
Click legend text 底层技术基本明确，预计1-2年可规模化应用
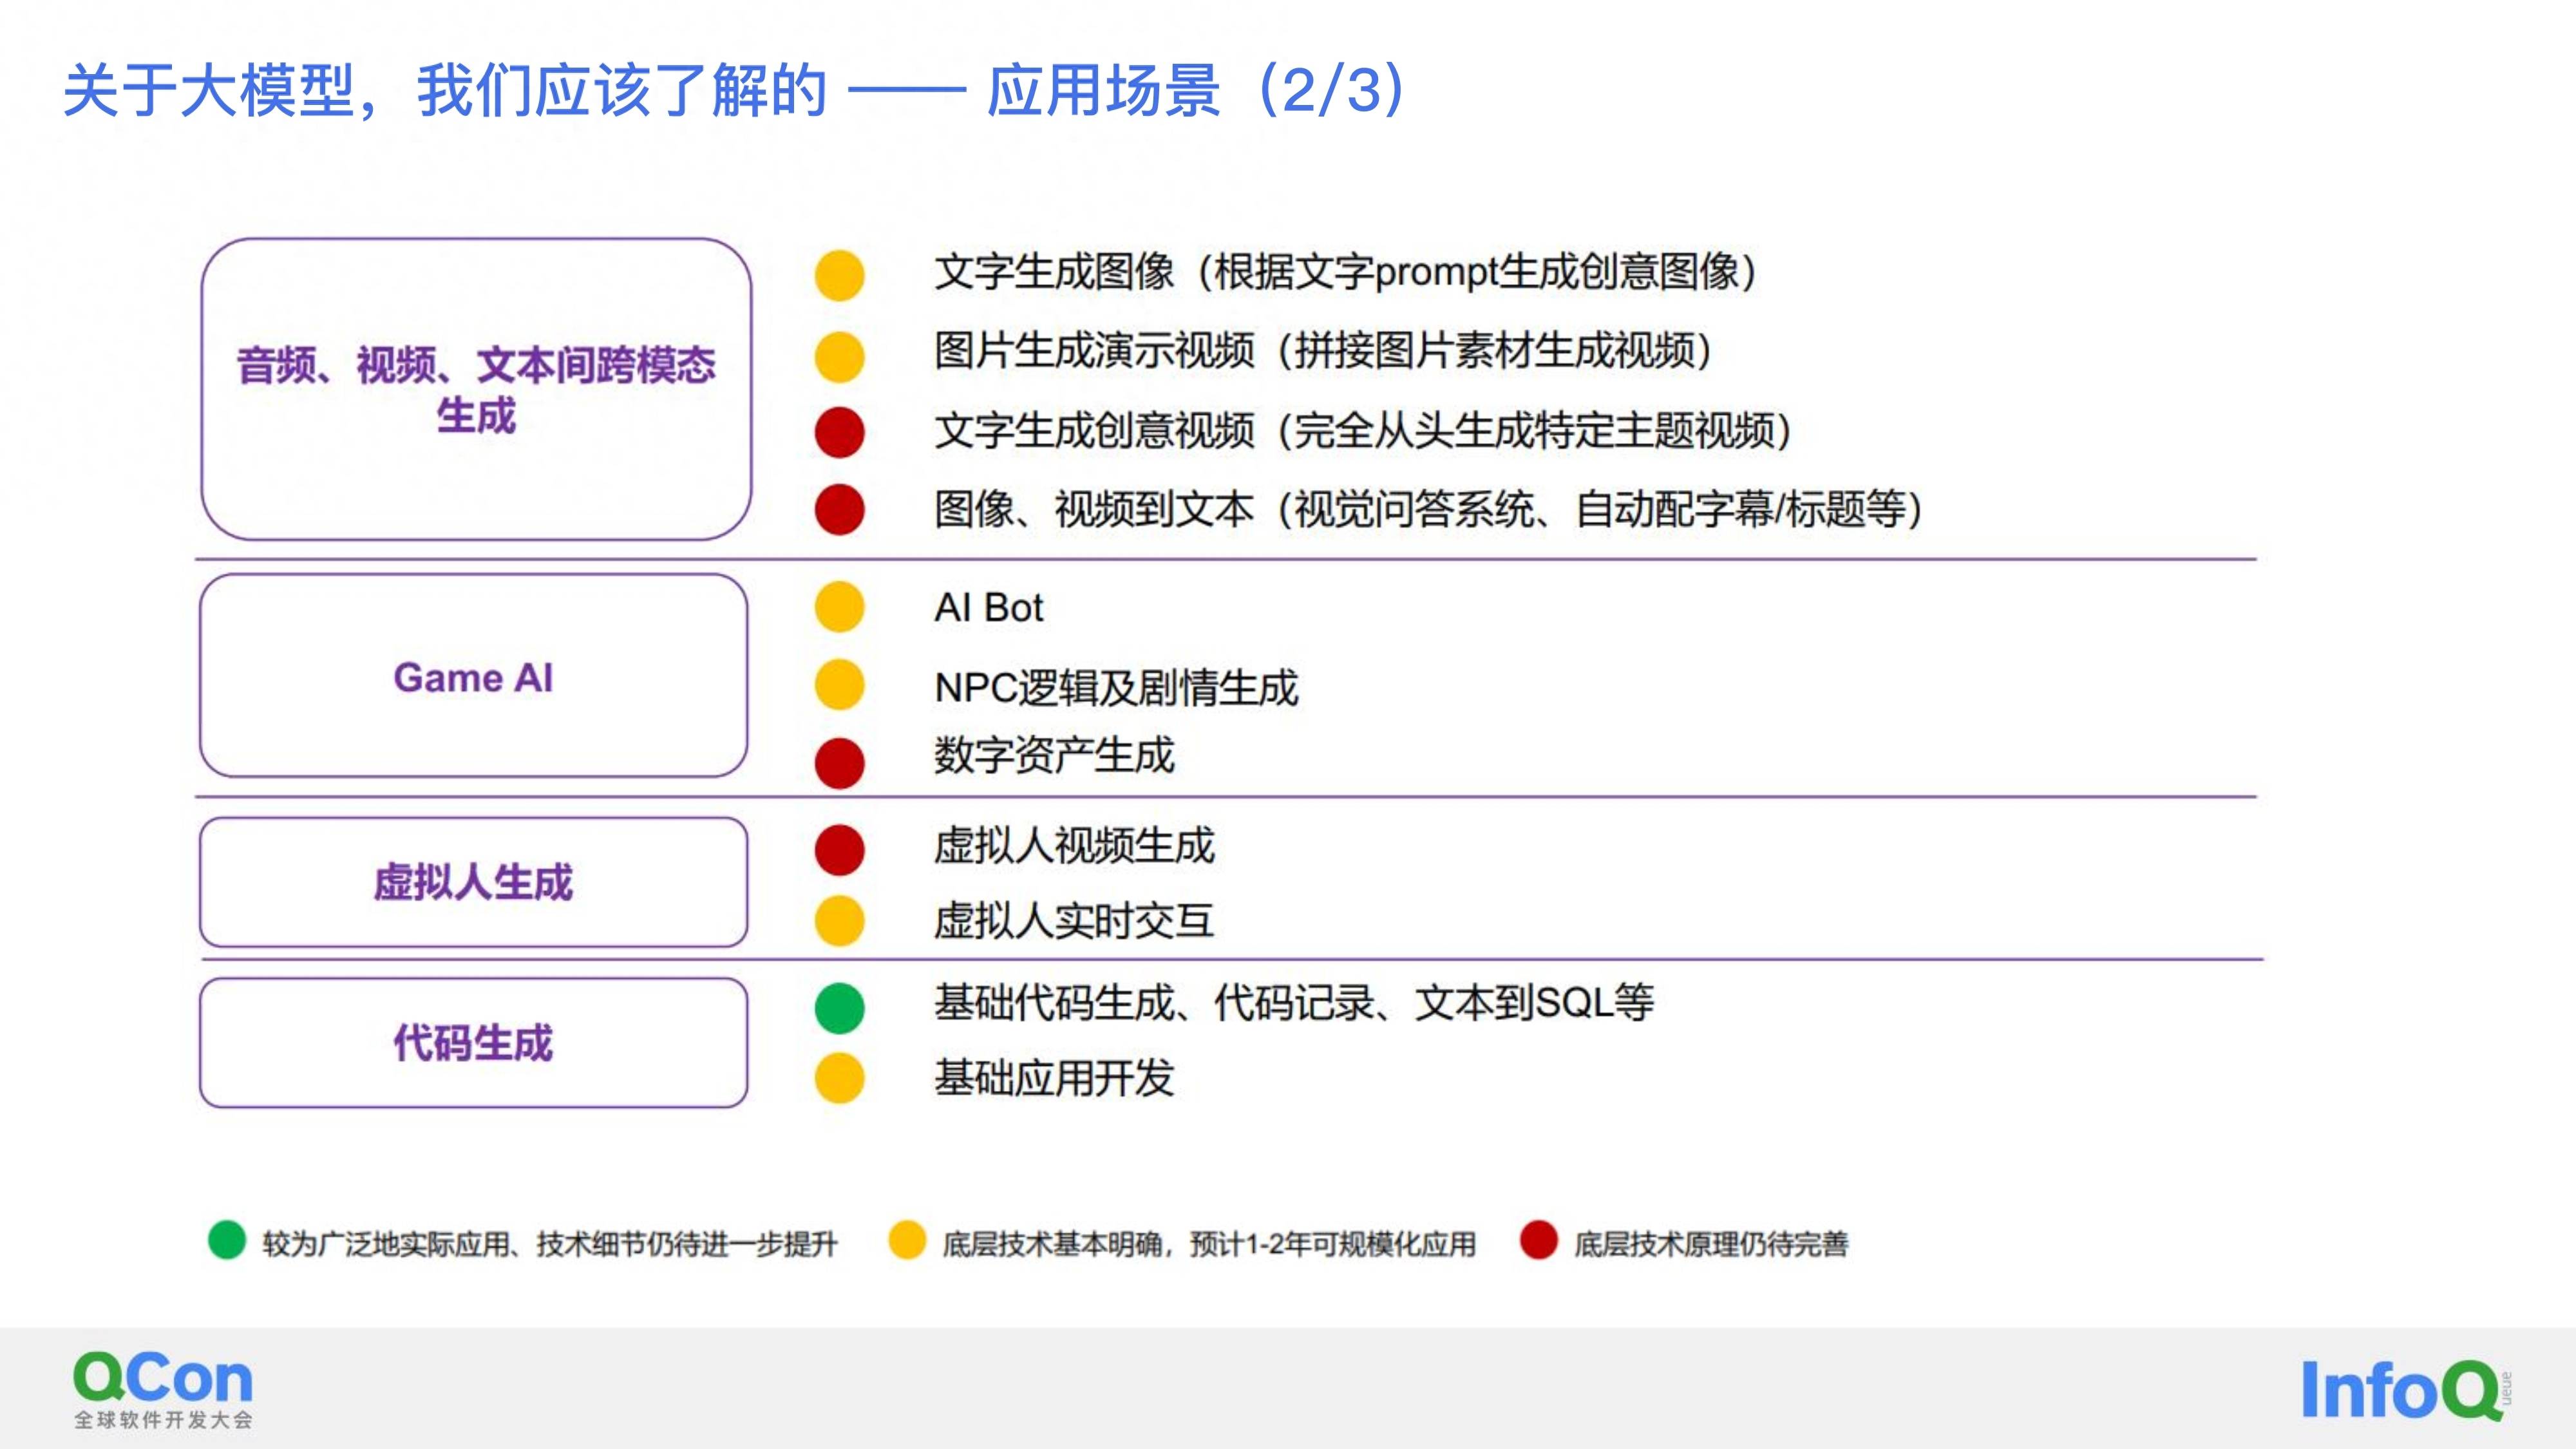(1209, 1244)
